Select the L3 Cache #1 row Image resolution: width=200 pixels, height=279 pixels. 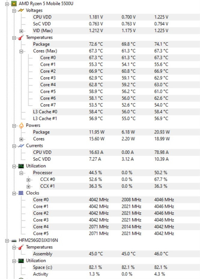tap(116, 119)
